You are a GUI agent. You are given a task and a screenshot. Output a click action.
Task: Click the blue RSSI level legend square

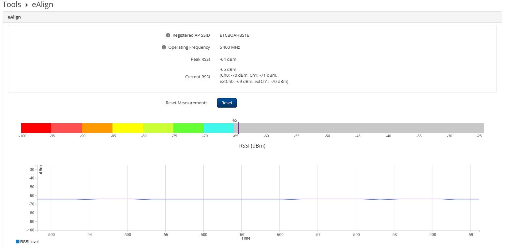click(x=18, y=242)
